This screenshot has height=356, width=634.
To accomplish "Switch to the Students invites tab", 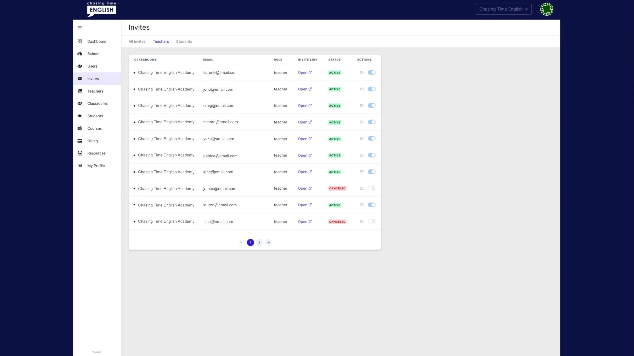I will pyautogui.click(x=184, y=42).
